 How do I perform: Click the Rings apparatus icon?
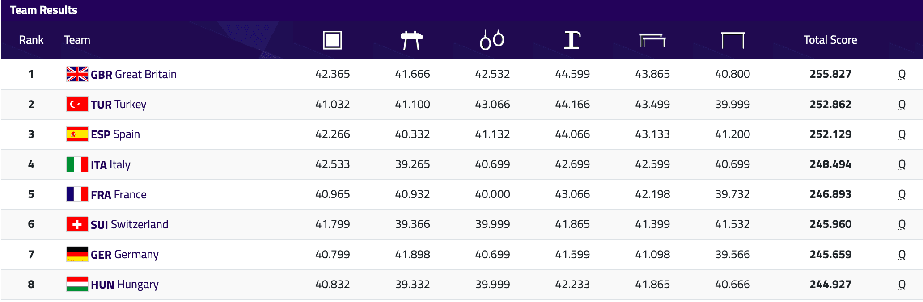coord(492,40)
